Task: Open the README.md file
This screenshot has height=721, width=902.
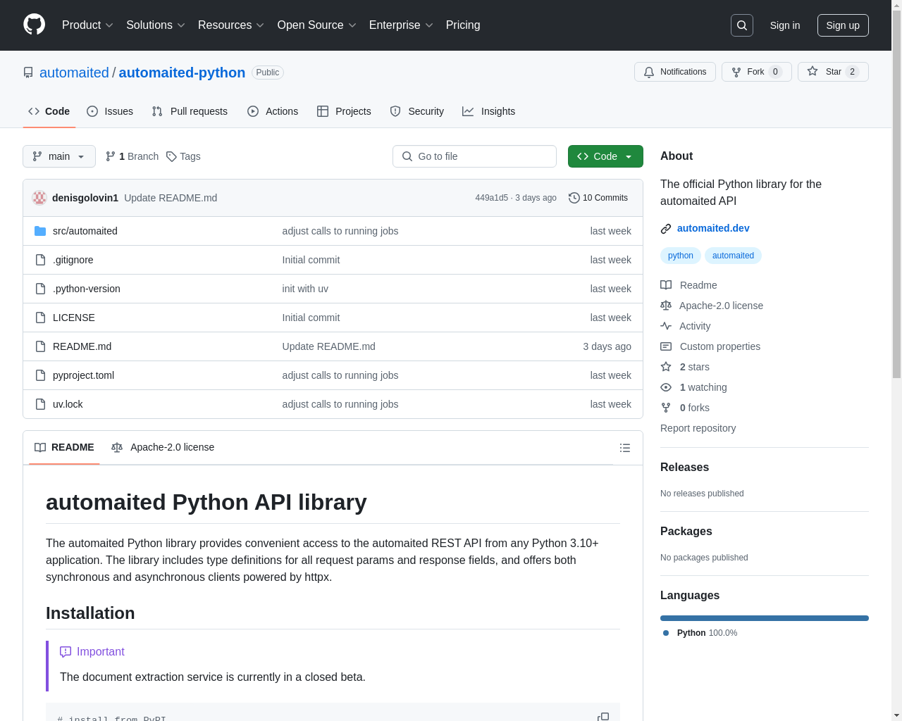Action: (82, 346)
